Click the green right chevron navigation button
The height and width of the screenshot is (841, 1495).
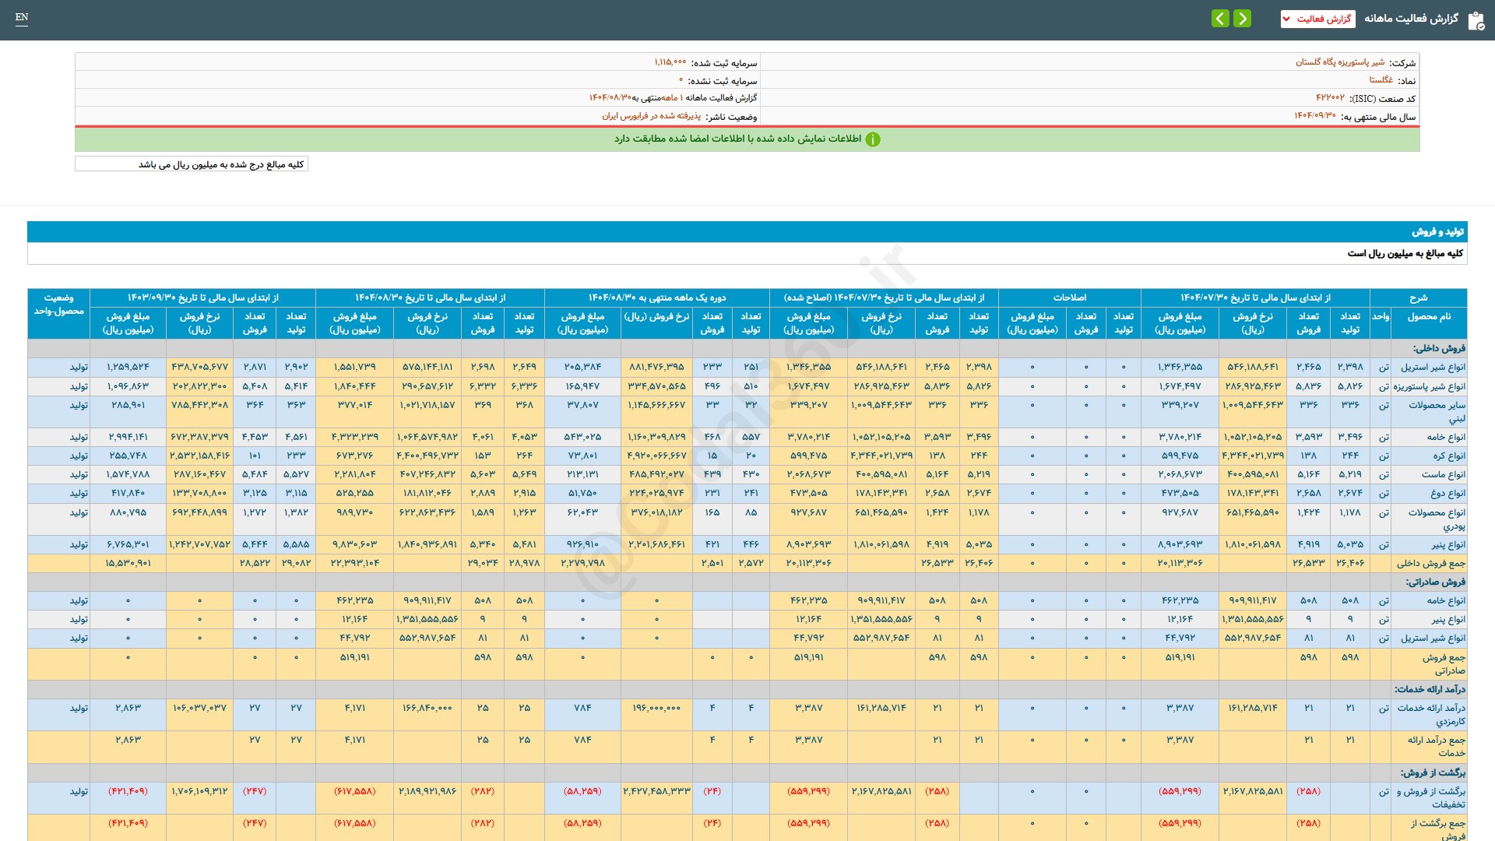pyautogui.click(x=1243, y=18)
